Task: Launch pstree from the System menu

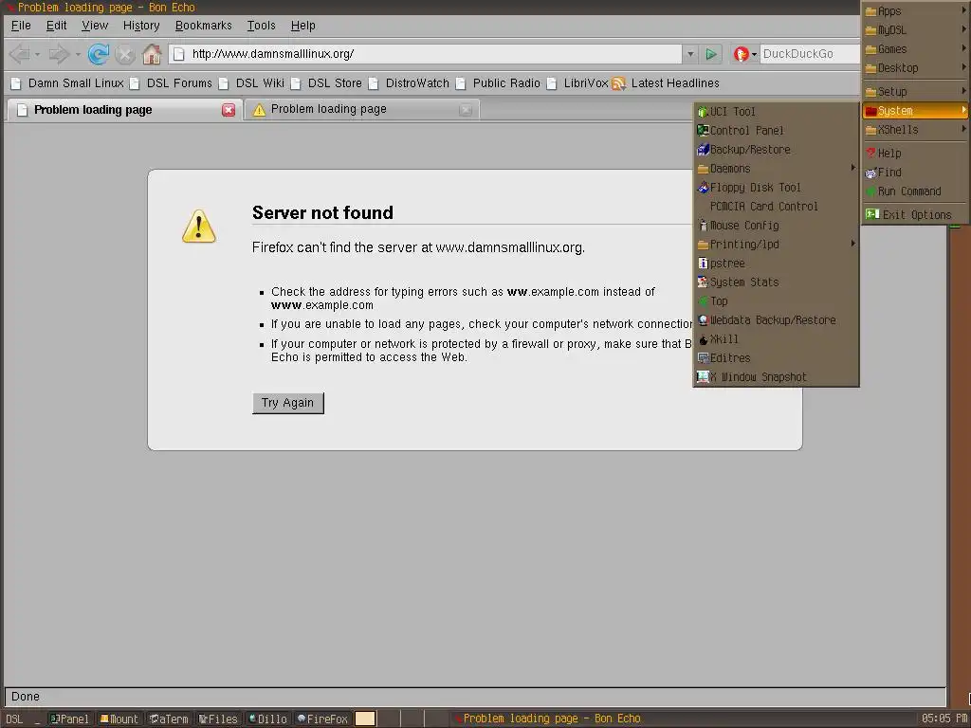Action: [776, 264]
